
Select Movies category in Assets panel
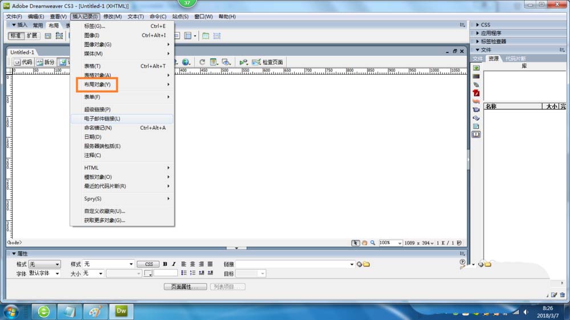[x=476, y=110]
